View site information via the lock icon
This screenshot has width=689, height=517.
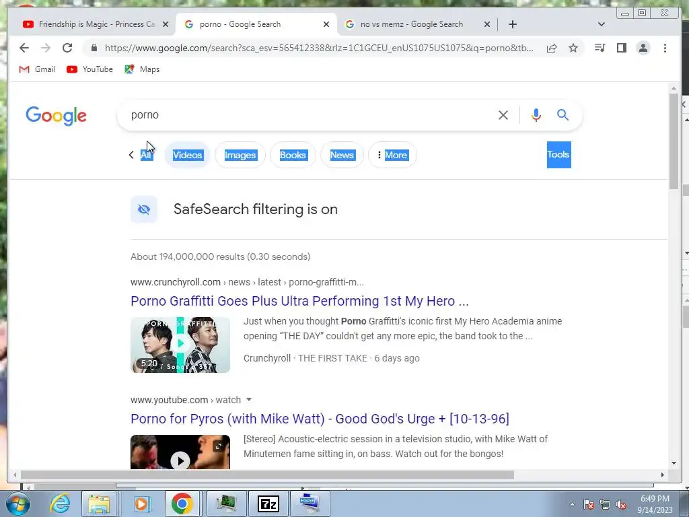tap(94, 48)
